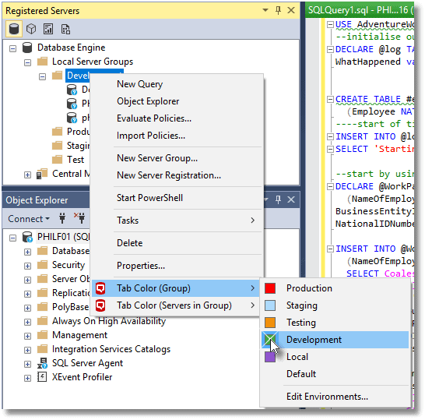Click Database Engine cylinder icon in tree
Viewport: 425px width, 420px height.
pyautogui.click(x=27, y=48)
